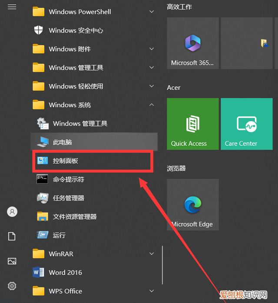Click the Windows 管理工具 text under Windows 系统
This screenshot has height=303, width=278.
[80, 123]
